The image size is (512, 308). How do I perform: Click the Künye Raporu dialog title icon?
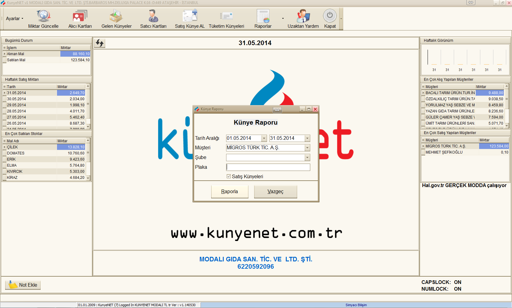click(197, 109)
